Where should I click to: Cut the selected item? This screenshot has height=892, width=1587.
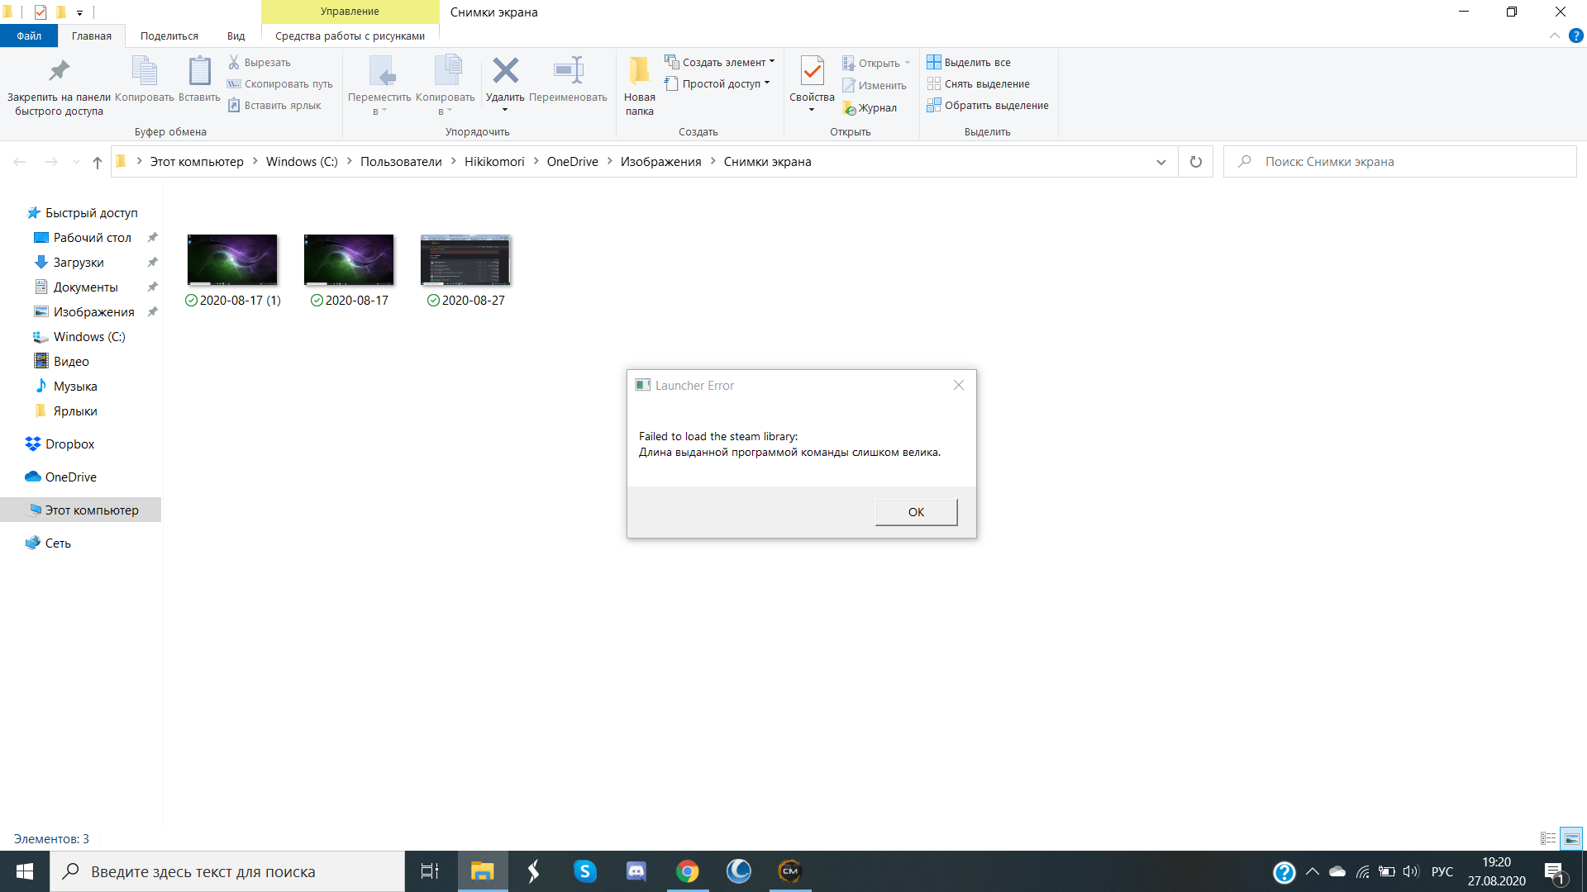[x=260, y=62]
